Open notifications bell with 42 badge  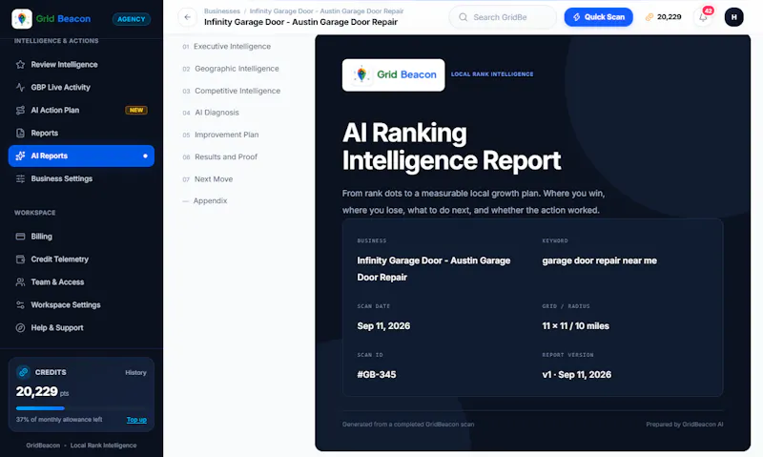point(704,16)
